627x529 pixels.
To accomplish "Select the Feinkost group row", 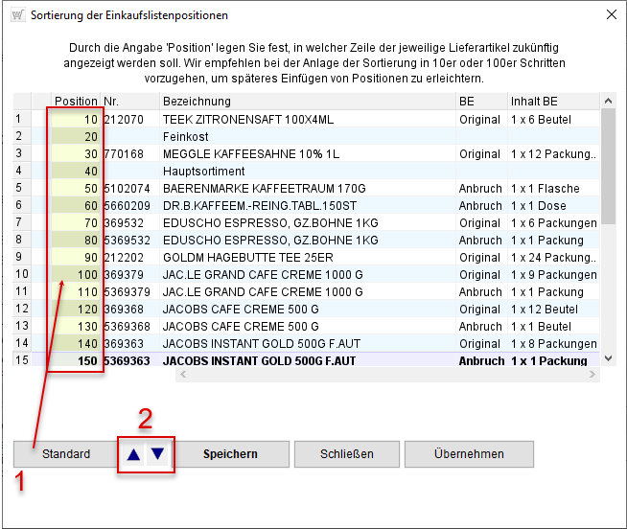I will (x=307, y=137).
